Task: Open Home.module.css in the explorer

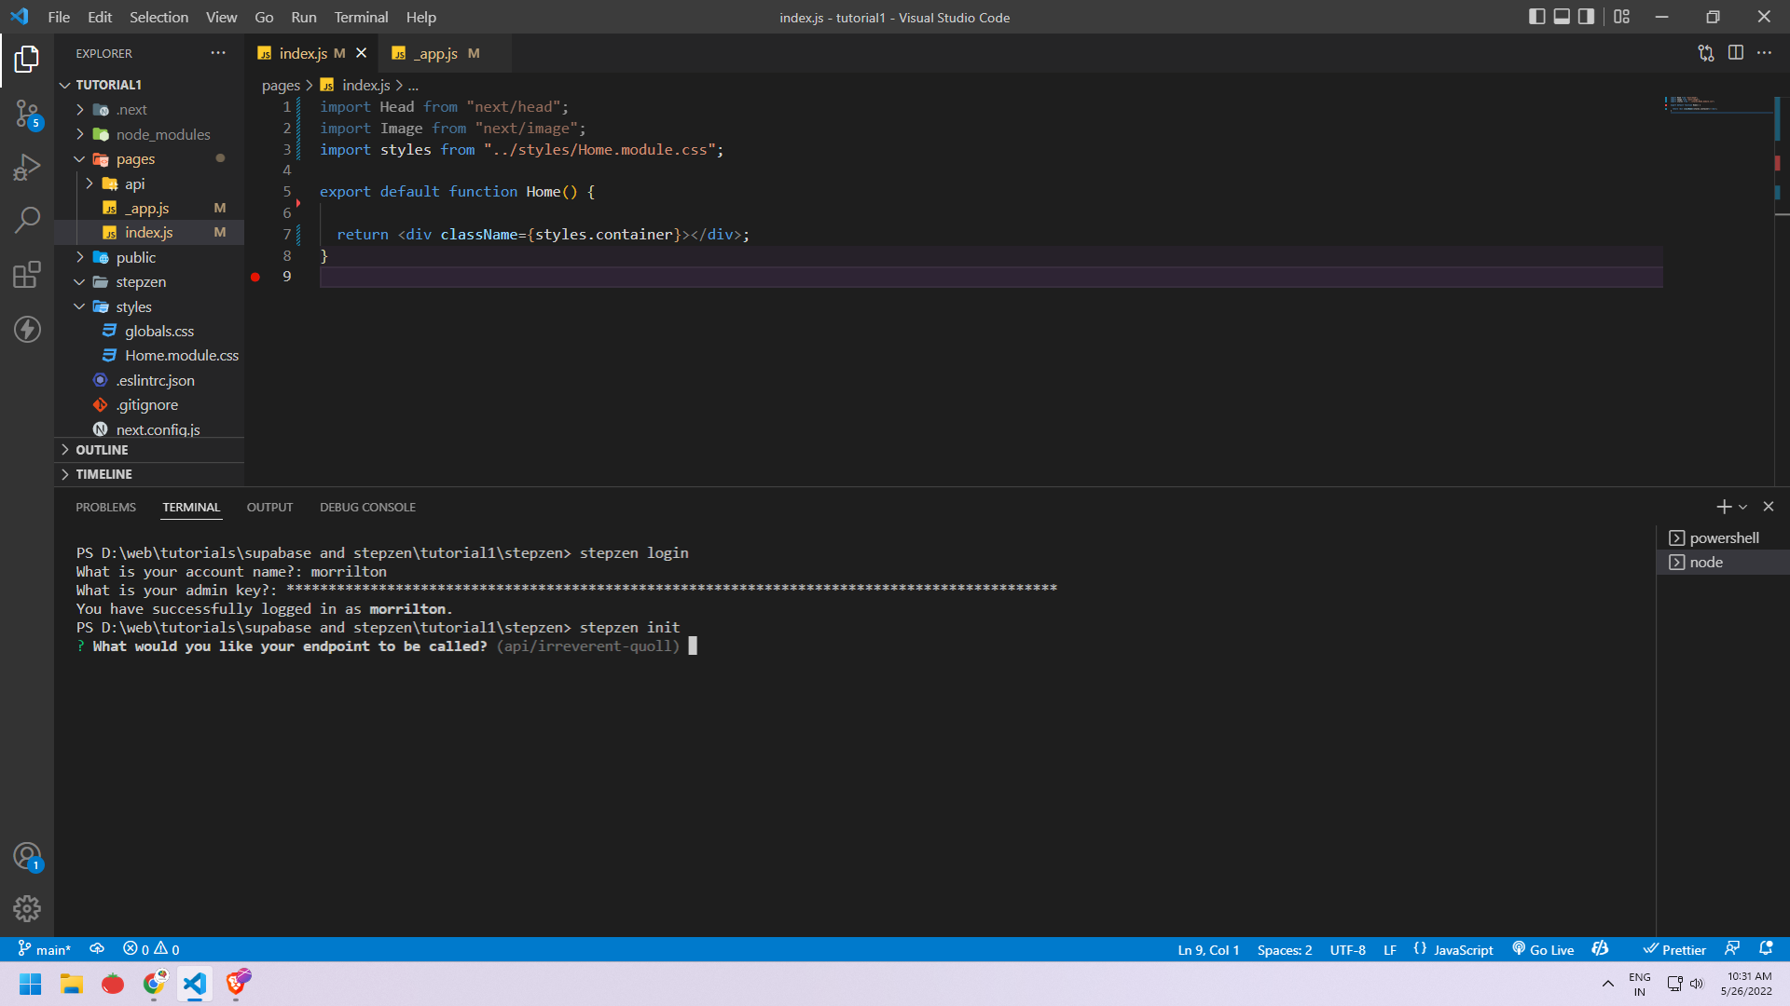Action: coord(181,356)
